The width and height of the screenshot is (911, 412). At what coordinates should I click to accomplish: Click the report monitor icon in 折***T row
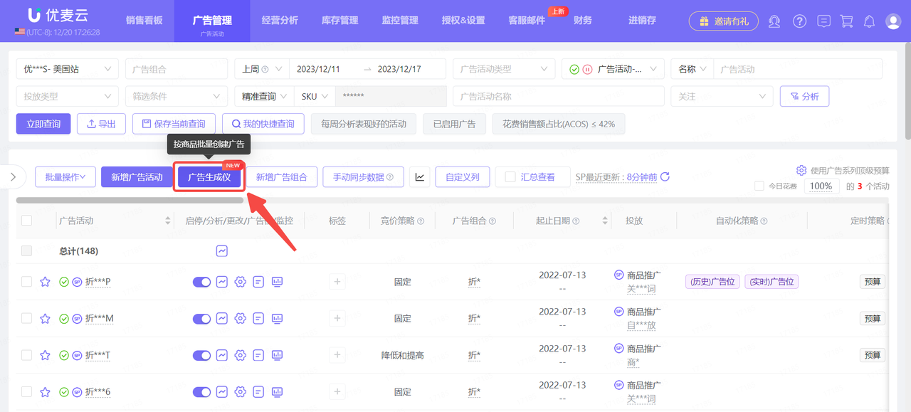click(x=277, y=355)
